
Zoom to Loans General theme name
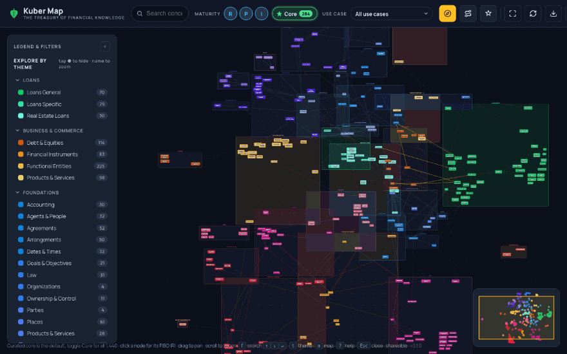(44, 93)
